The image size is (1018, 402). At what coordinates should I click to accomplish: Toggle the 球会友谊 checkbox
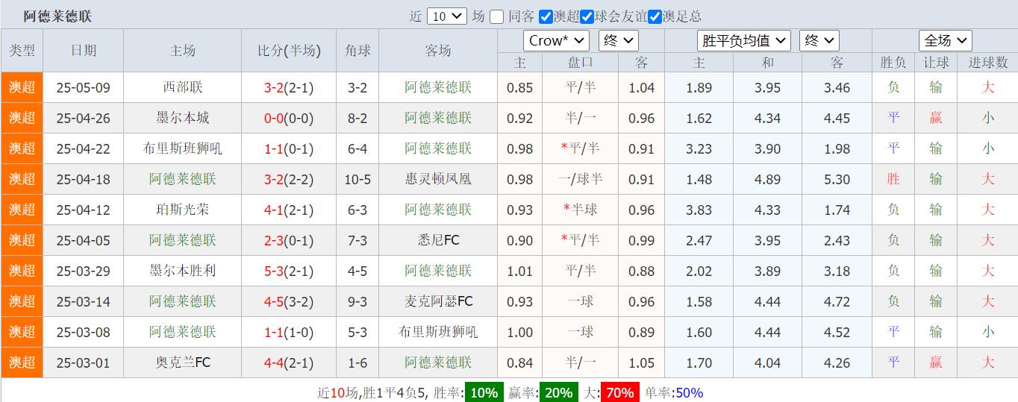coord(587,16)
